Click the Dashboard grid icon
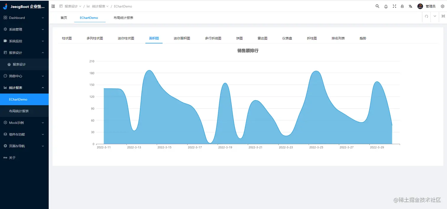Viewport: 447px width, 209px height. click(5, 18)
